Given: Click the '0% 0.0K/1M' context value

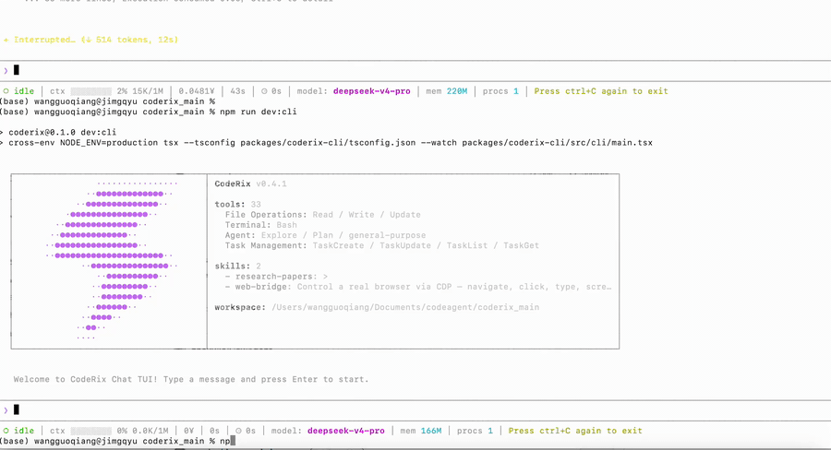Looking at the screenshot, I should (x=142, y=431).
